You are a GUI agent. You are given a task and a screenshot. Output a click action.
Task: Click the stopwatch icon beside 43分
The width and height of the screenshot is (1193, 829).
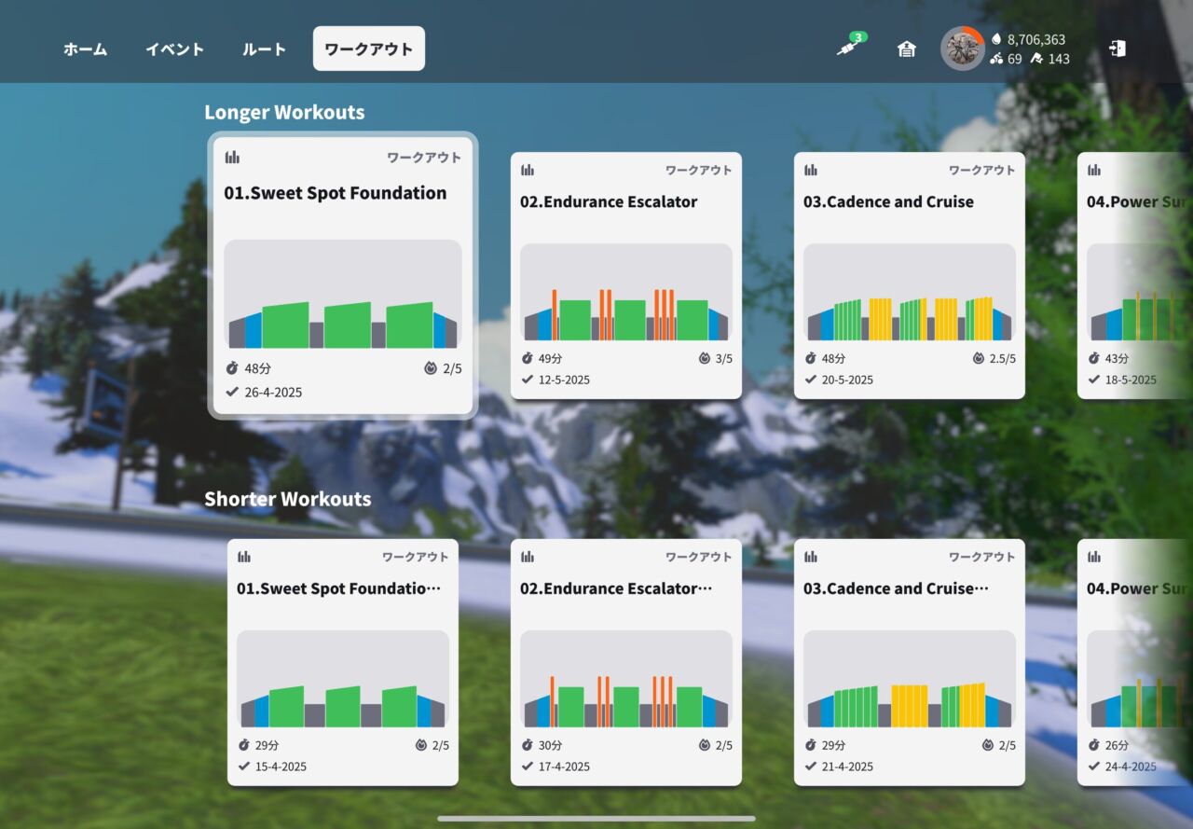(1094, 358)
